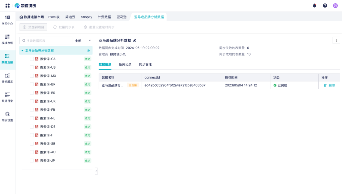
Task: Open the help question mark icon
Action: 325,5
